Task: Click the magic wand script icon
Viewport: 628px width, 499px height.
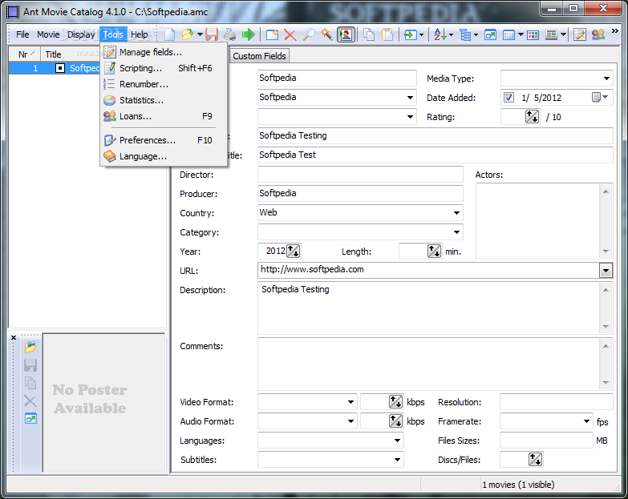Action: 326,34
